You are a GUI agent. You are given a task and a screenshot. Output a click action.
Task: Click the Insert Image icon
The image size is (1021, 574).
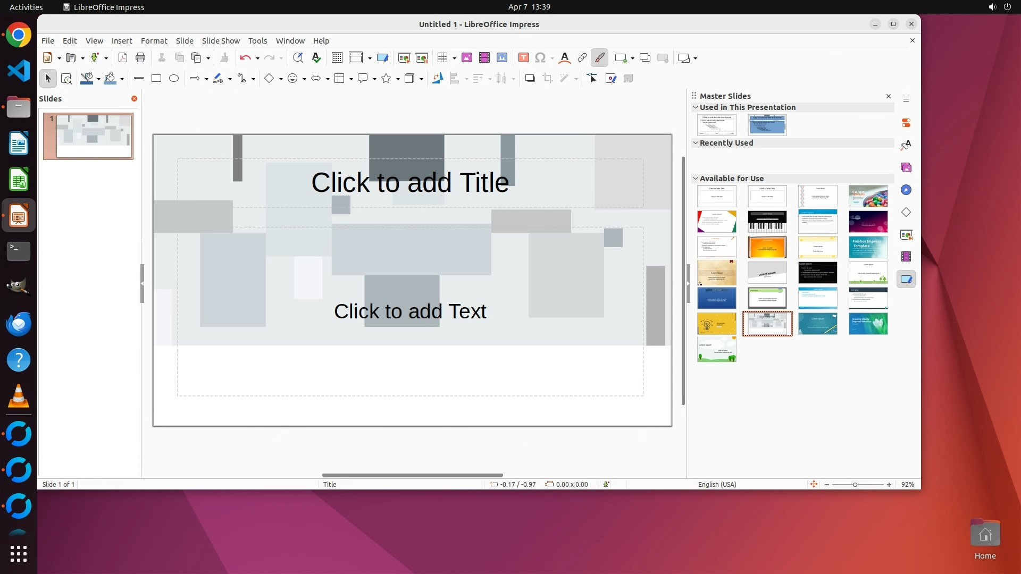(x=466, y=58)
